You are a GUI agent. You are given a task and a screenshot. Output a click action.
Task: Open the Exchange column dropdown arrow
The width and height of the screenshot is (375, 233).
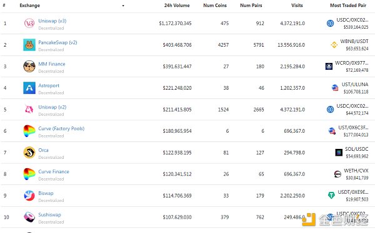pyautogui.click(x=123, y=6)
